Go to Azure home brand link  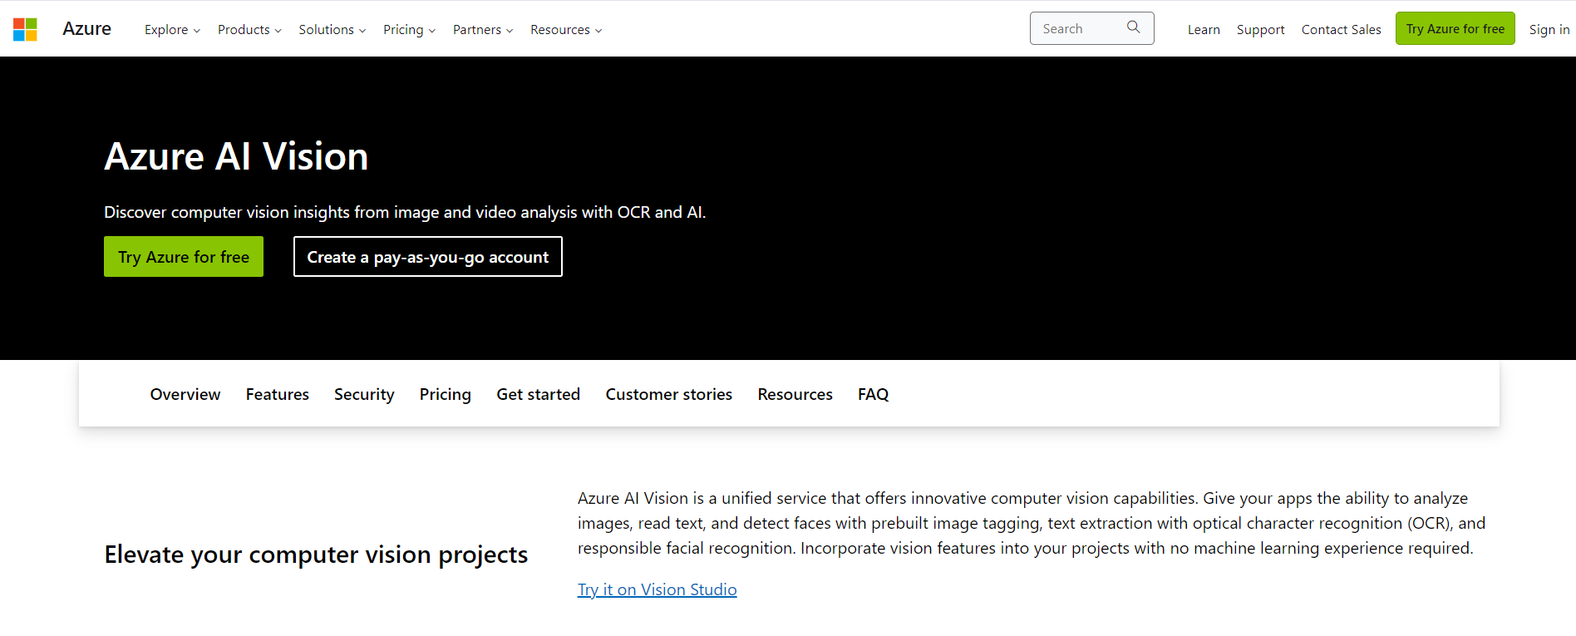click(x=86, y=29)
